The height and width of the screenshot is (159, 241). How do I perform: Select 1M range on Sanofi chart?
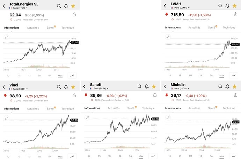click(x=110, y=156)
